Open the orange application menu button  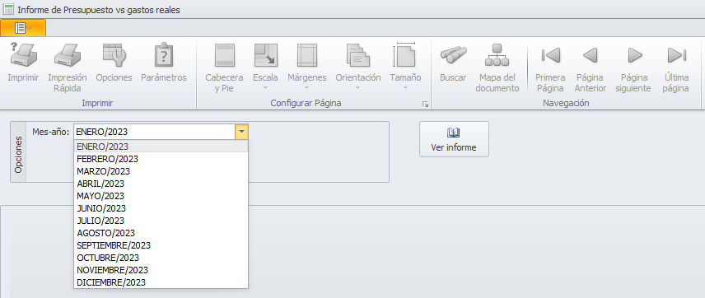pyautogui.click(x=23, y=28)
